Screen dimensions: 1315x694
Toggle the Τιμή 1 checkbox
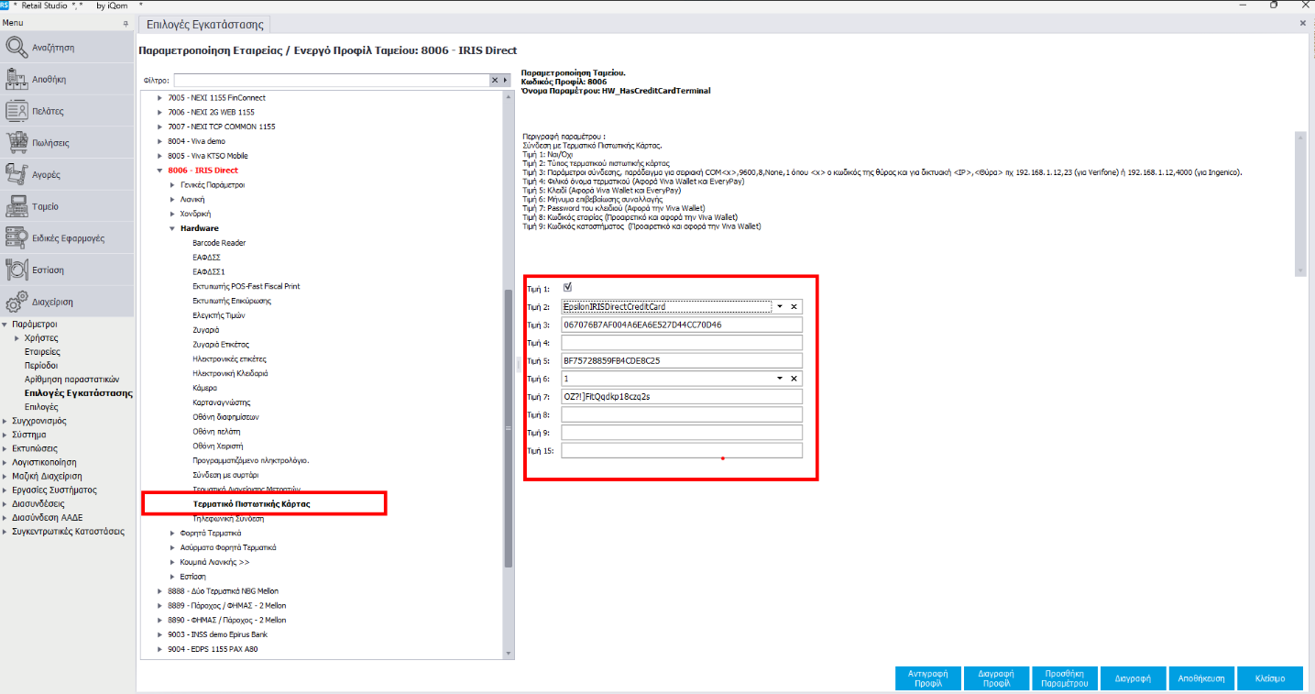pyautogui.click(x=567, y=288)
